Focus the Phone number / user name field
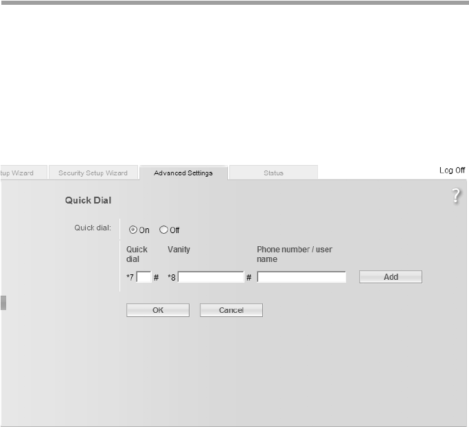Screen dimensions: 469x427 click(301, 277)
